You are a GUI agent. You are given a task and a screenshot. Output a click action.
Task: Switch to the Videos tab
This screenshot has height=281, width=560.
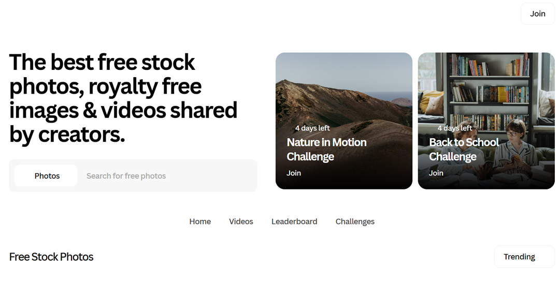(241, 221)
